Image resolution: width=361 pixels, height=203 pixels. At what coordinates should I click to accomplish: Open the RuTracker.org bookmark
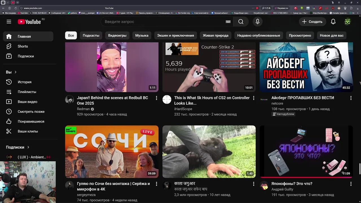point(182,13)
